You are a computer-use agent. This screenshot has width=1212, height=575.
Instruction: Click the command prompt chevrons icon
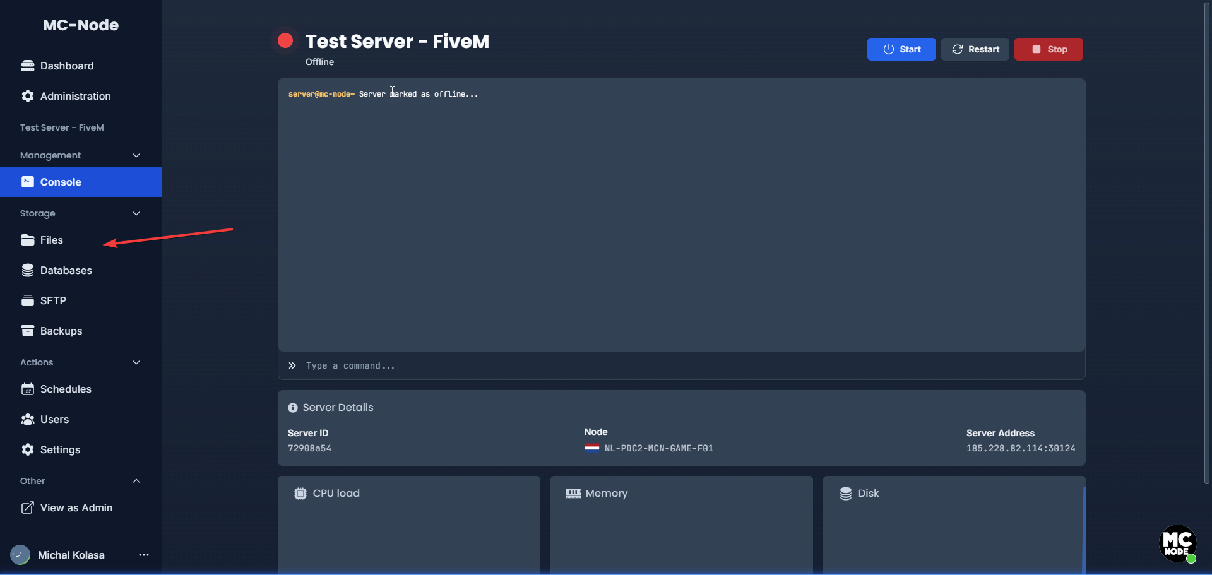[x=292, y=365]
